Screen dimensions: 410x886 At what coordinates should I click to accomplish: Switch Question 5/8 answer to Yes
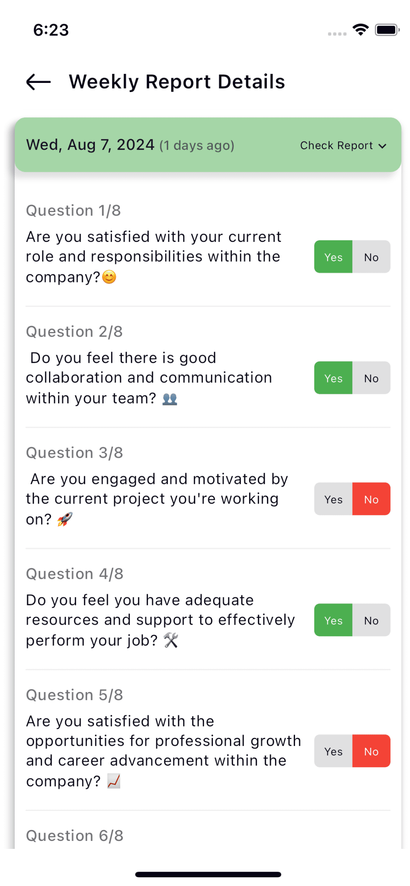click(333, 752)
